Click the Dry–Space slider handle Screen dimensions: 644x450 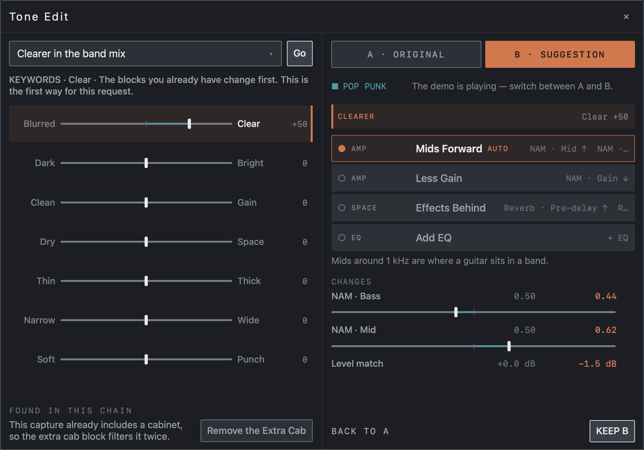[146, 242]
